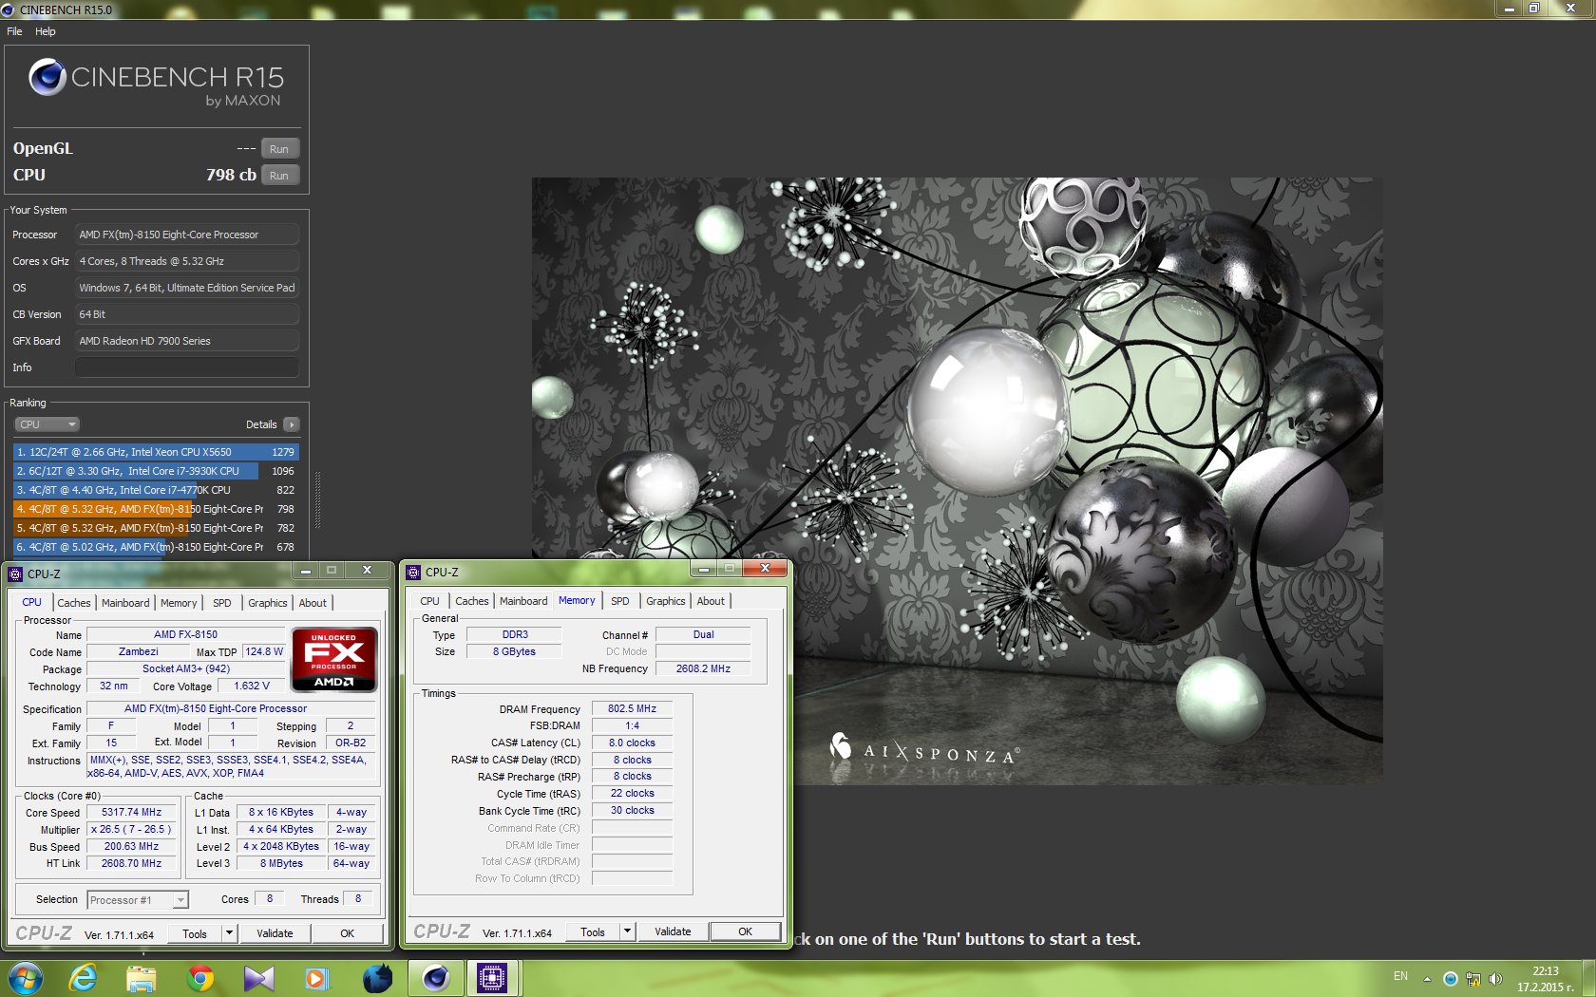Expand Tools dropdown arrow in left CPU-Z
Viewport: 1596px width, 997px height.
point(229,933)
